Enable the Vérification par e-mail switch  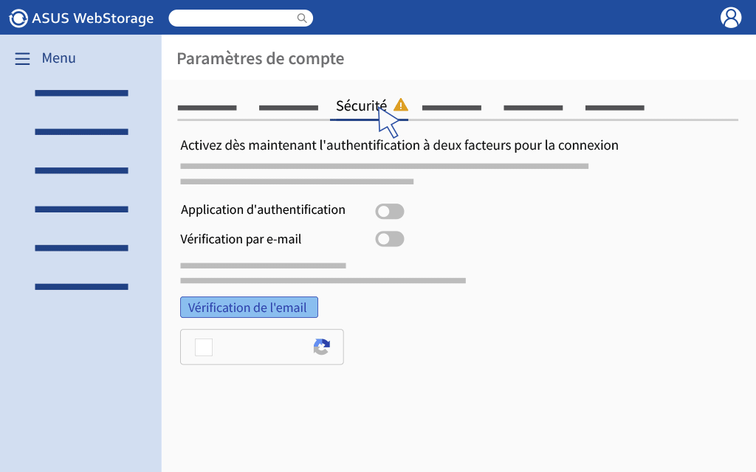tap(390, 239)
